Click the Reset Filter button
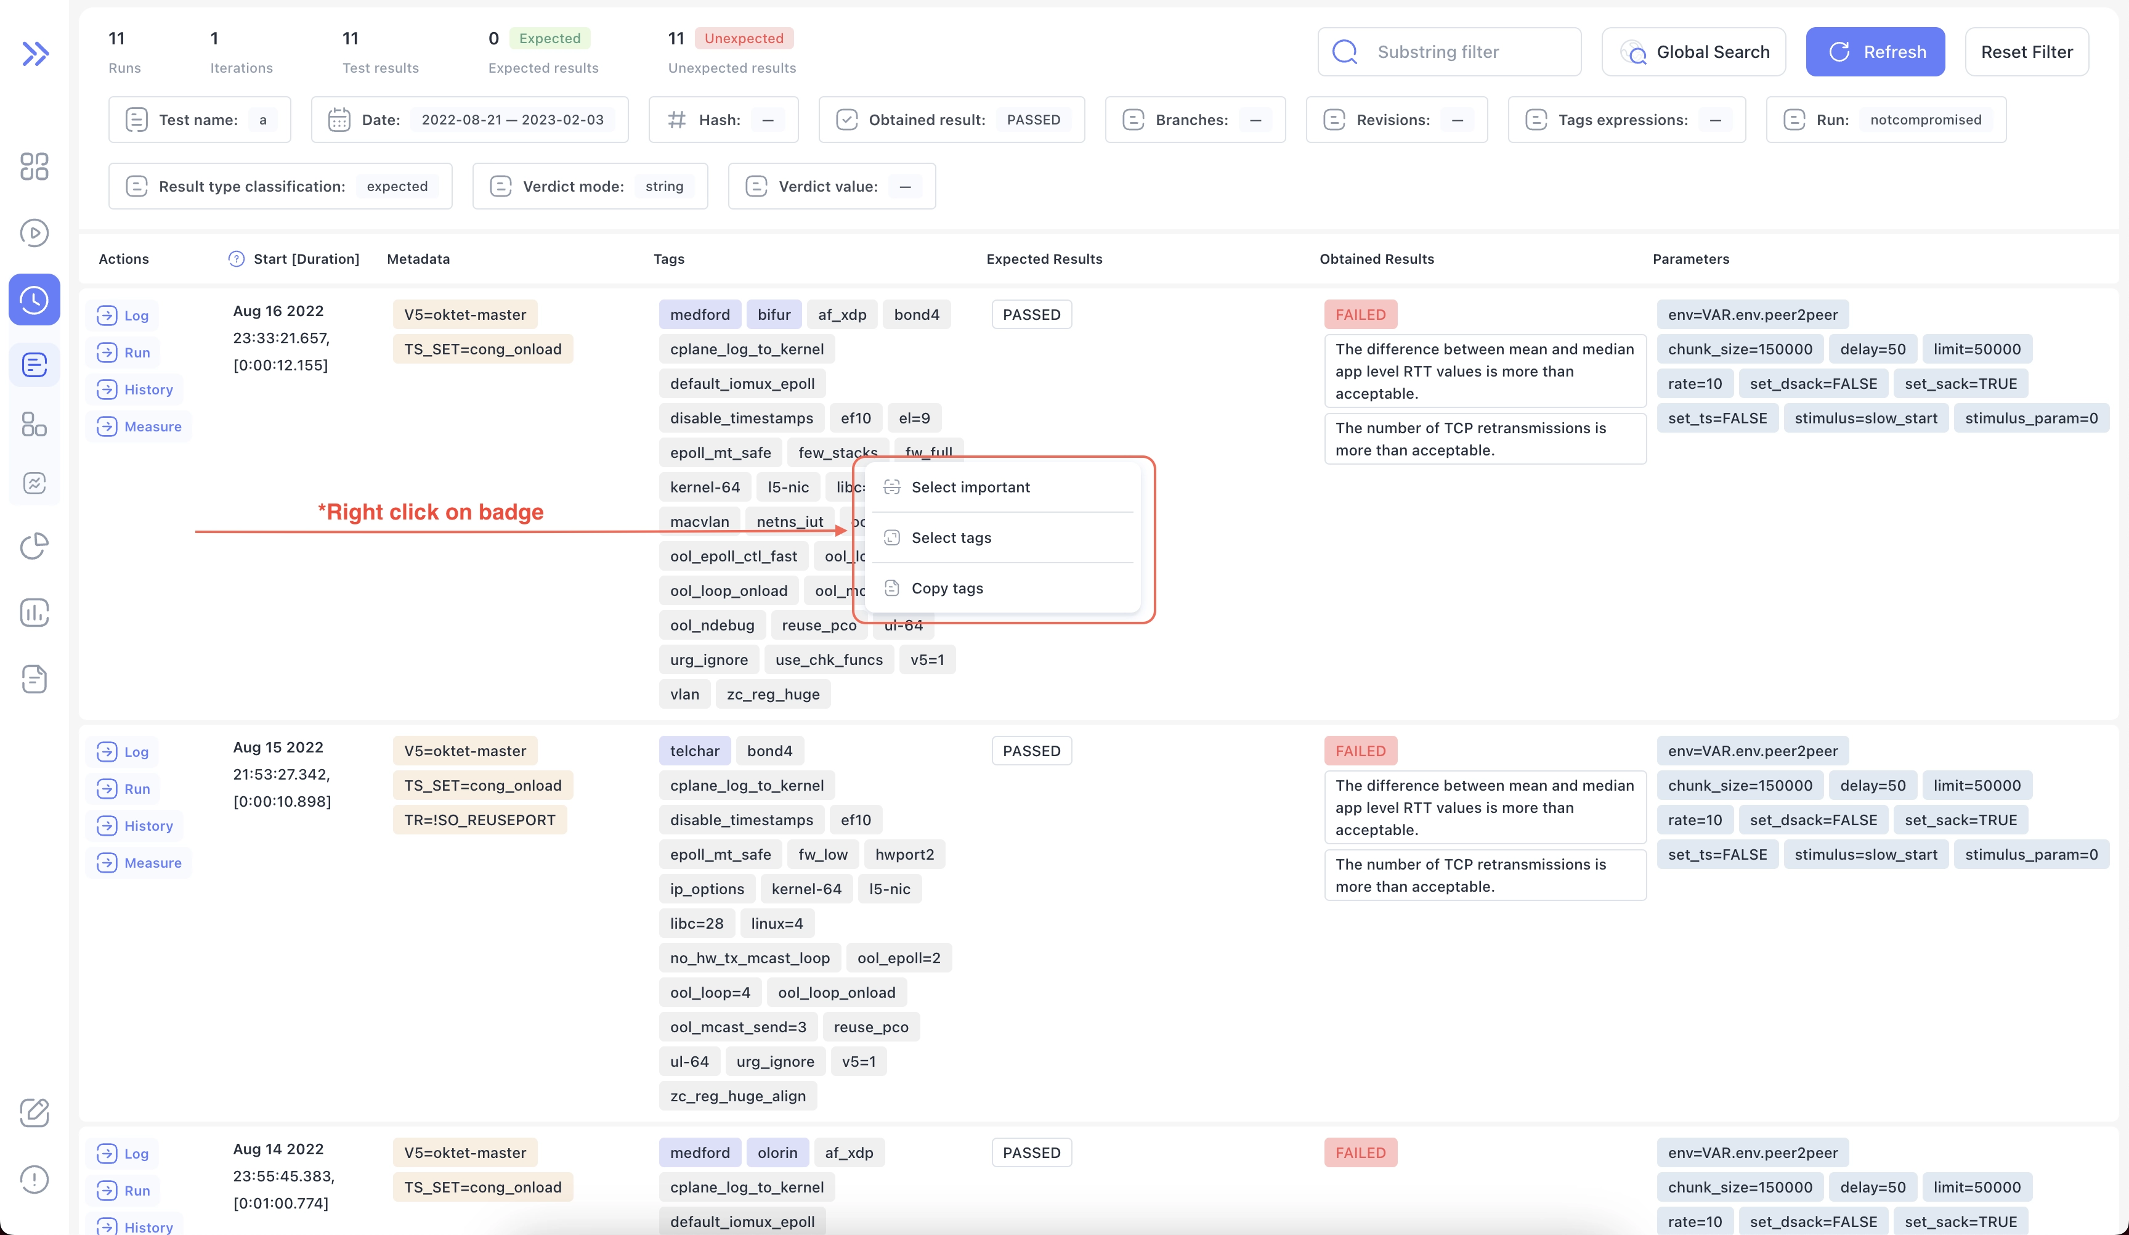Screen dimensions: 2129x1235 click(2026, 52)
